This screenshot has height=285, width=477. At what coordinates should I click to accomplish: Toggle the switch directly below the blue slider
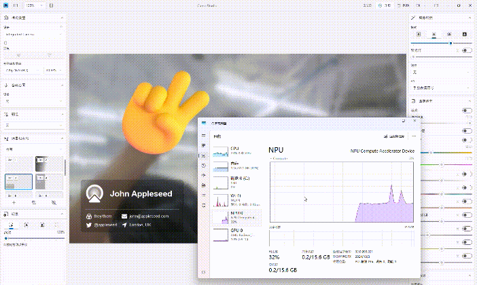(x=466, y=50)
